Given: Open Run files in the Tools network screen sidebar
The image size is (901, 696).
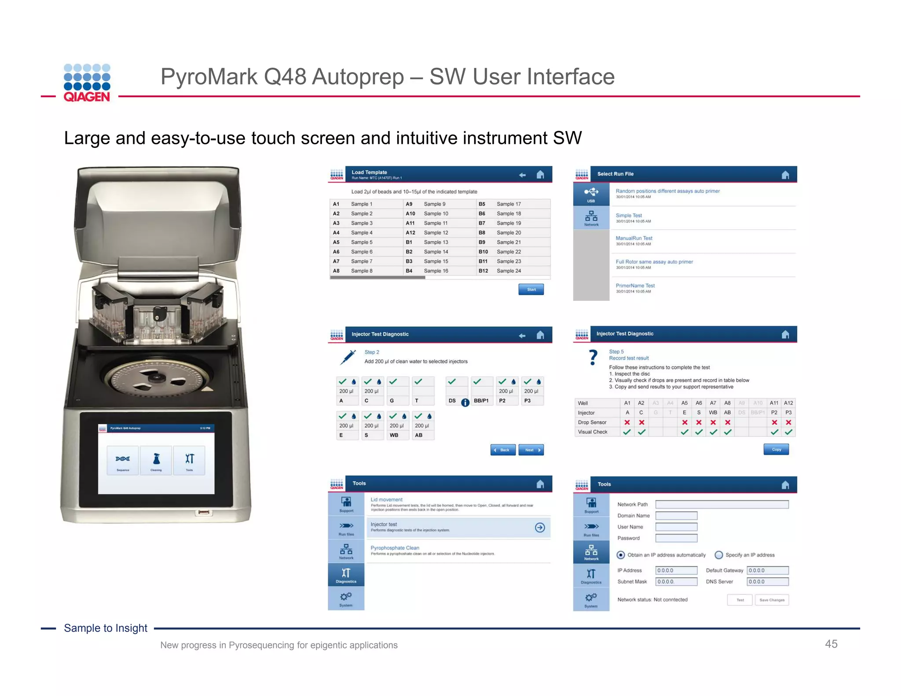Looking at the screenshot, I should click(591, 529).
